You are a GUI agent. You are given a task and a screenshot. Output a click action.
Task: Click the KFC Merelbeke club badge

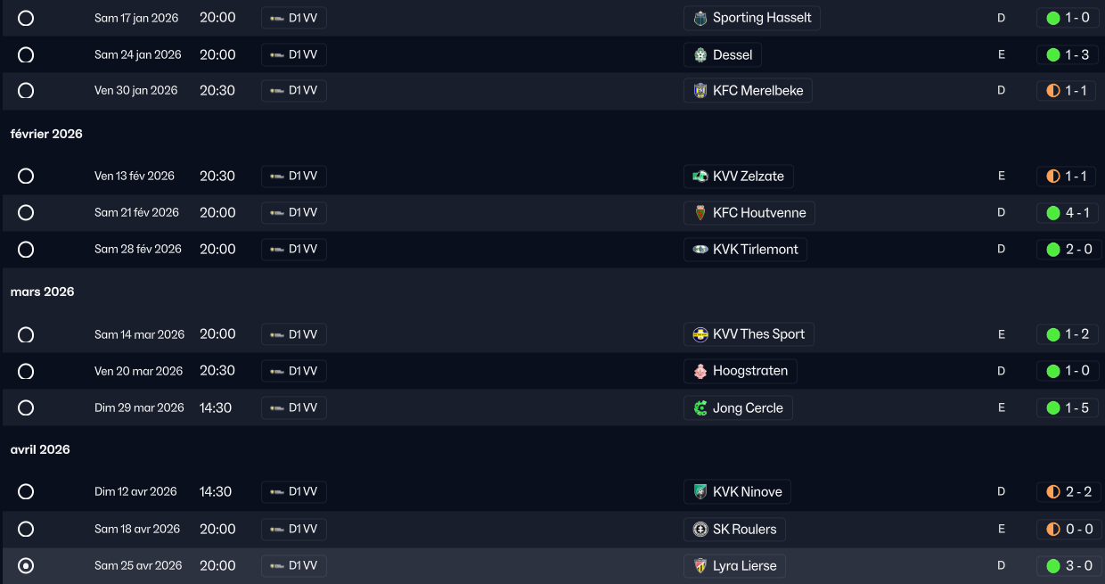pyautogui.click(x=700, y=91)
